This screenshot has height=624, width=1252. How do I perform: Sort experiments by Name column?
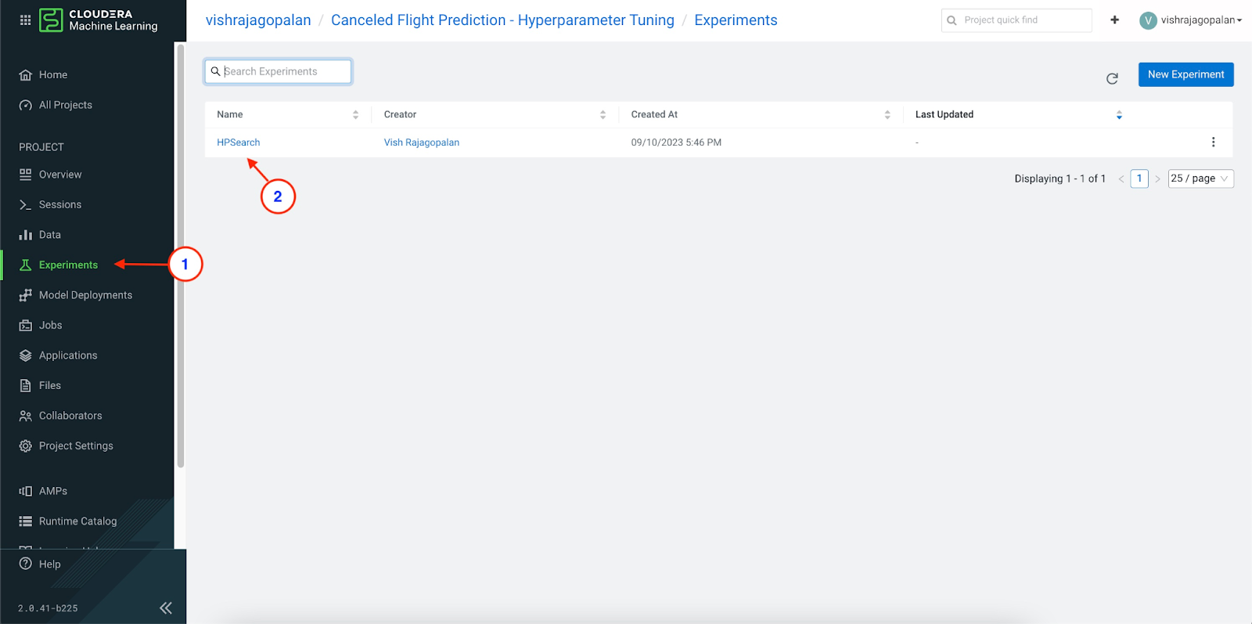pos(355,114)
